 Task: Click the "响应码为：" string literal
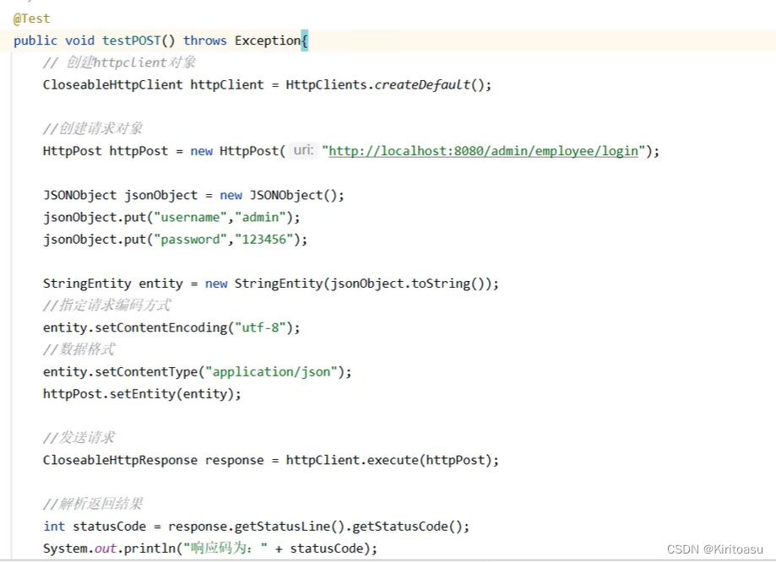click(x=225, y=548)
